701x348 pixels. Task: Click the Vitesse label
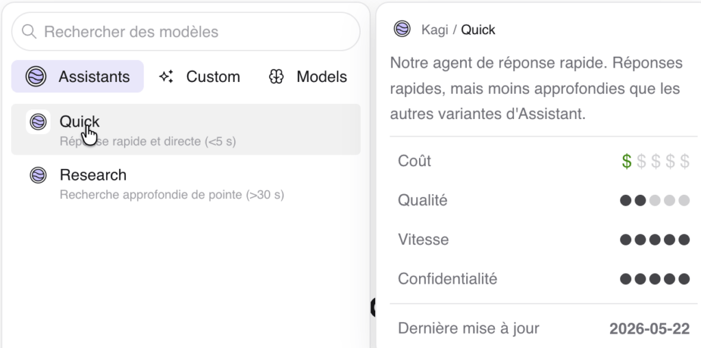point(423,239)
